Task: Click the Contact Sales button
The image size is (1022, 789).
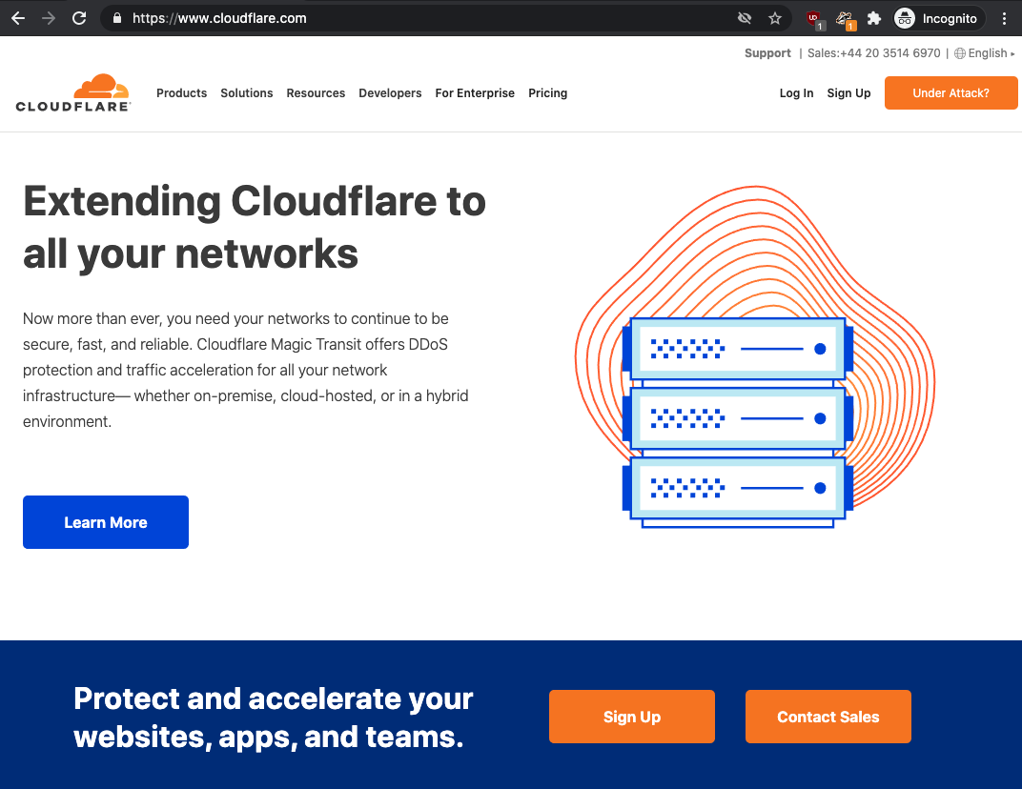Action: click(x=828, y=717)
